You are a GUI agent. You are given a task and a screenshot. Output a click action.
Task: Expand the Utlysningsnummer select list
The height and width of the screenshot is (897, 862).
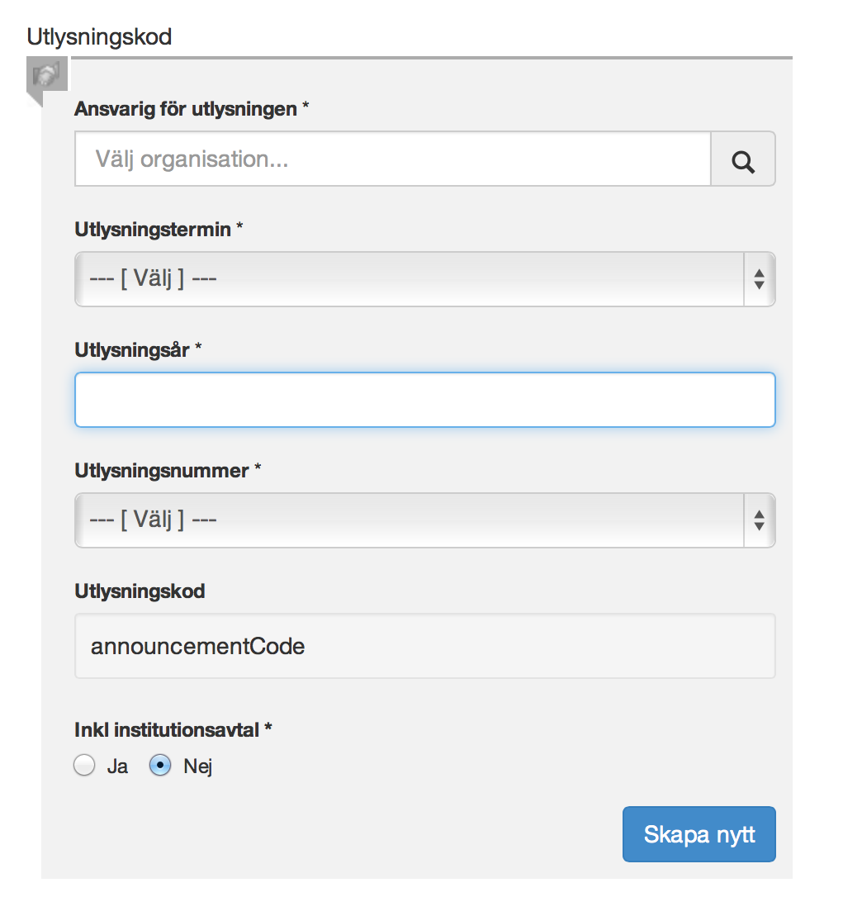[425, 520]
